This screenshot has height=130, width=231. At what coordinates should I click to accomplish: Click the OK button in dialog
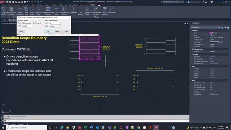(48, 31)
